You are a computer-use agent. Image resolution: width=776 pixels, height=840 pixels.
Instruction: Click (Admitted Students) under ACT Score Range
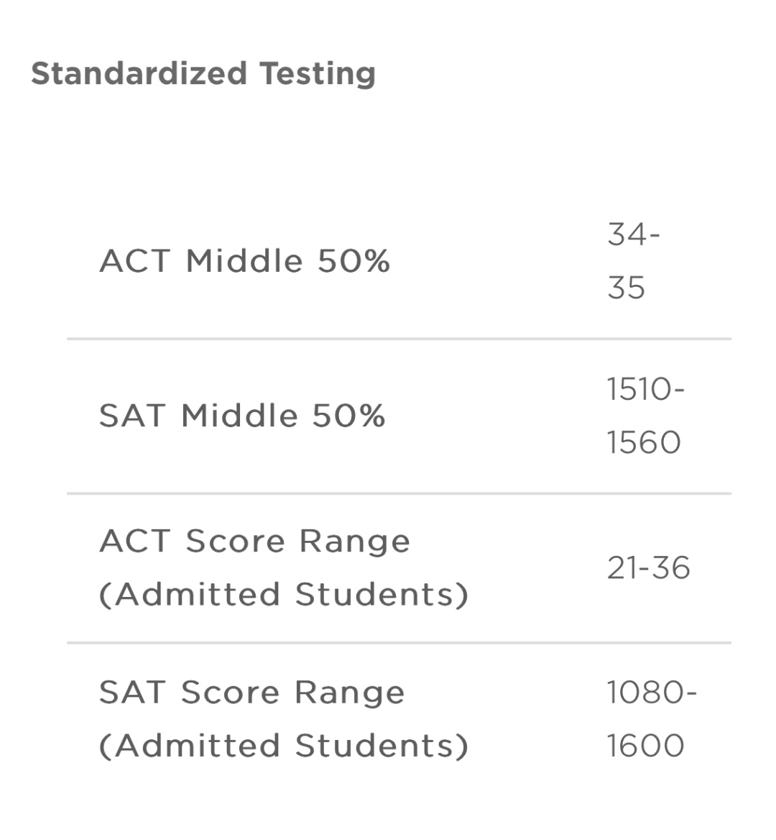pos(283,595)
